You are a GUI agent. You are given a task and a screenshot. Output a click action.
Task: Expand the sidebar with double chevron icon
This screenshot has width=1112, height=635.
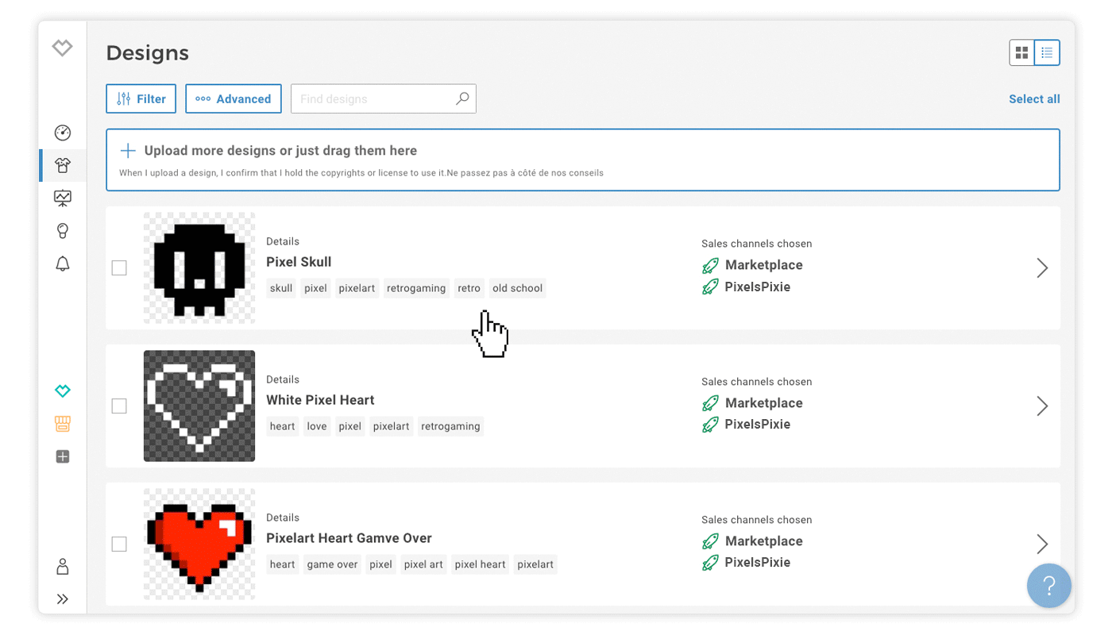[63, 599]
